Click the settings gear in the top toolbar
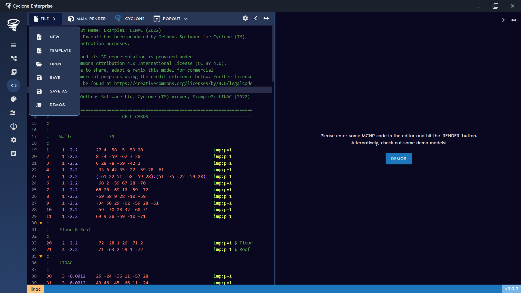The height and width of the screenshot is (293, 521). click(245, 18)
